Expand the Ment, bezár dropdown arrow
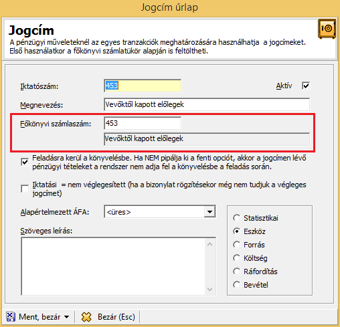The image size is (340, 327). (x=66, y=317)
